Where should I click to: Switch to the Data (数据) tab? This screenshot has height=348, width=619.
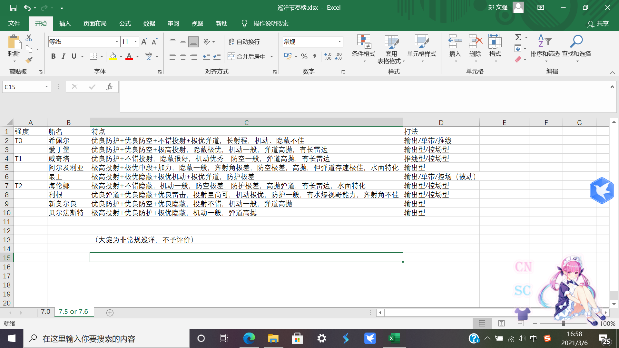pos(149,24)
